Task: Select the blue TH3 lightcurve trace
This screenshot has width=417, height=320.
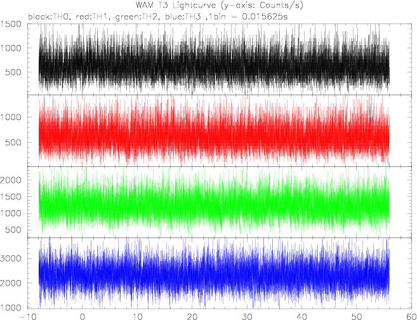Action: click(x=214, y=274)
